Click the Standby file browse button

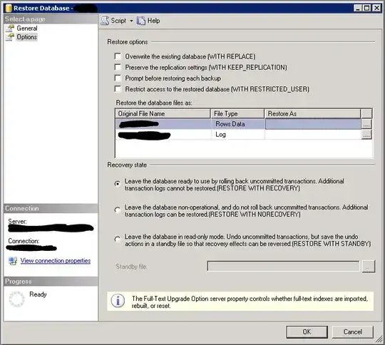tap(369, 267)
